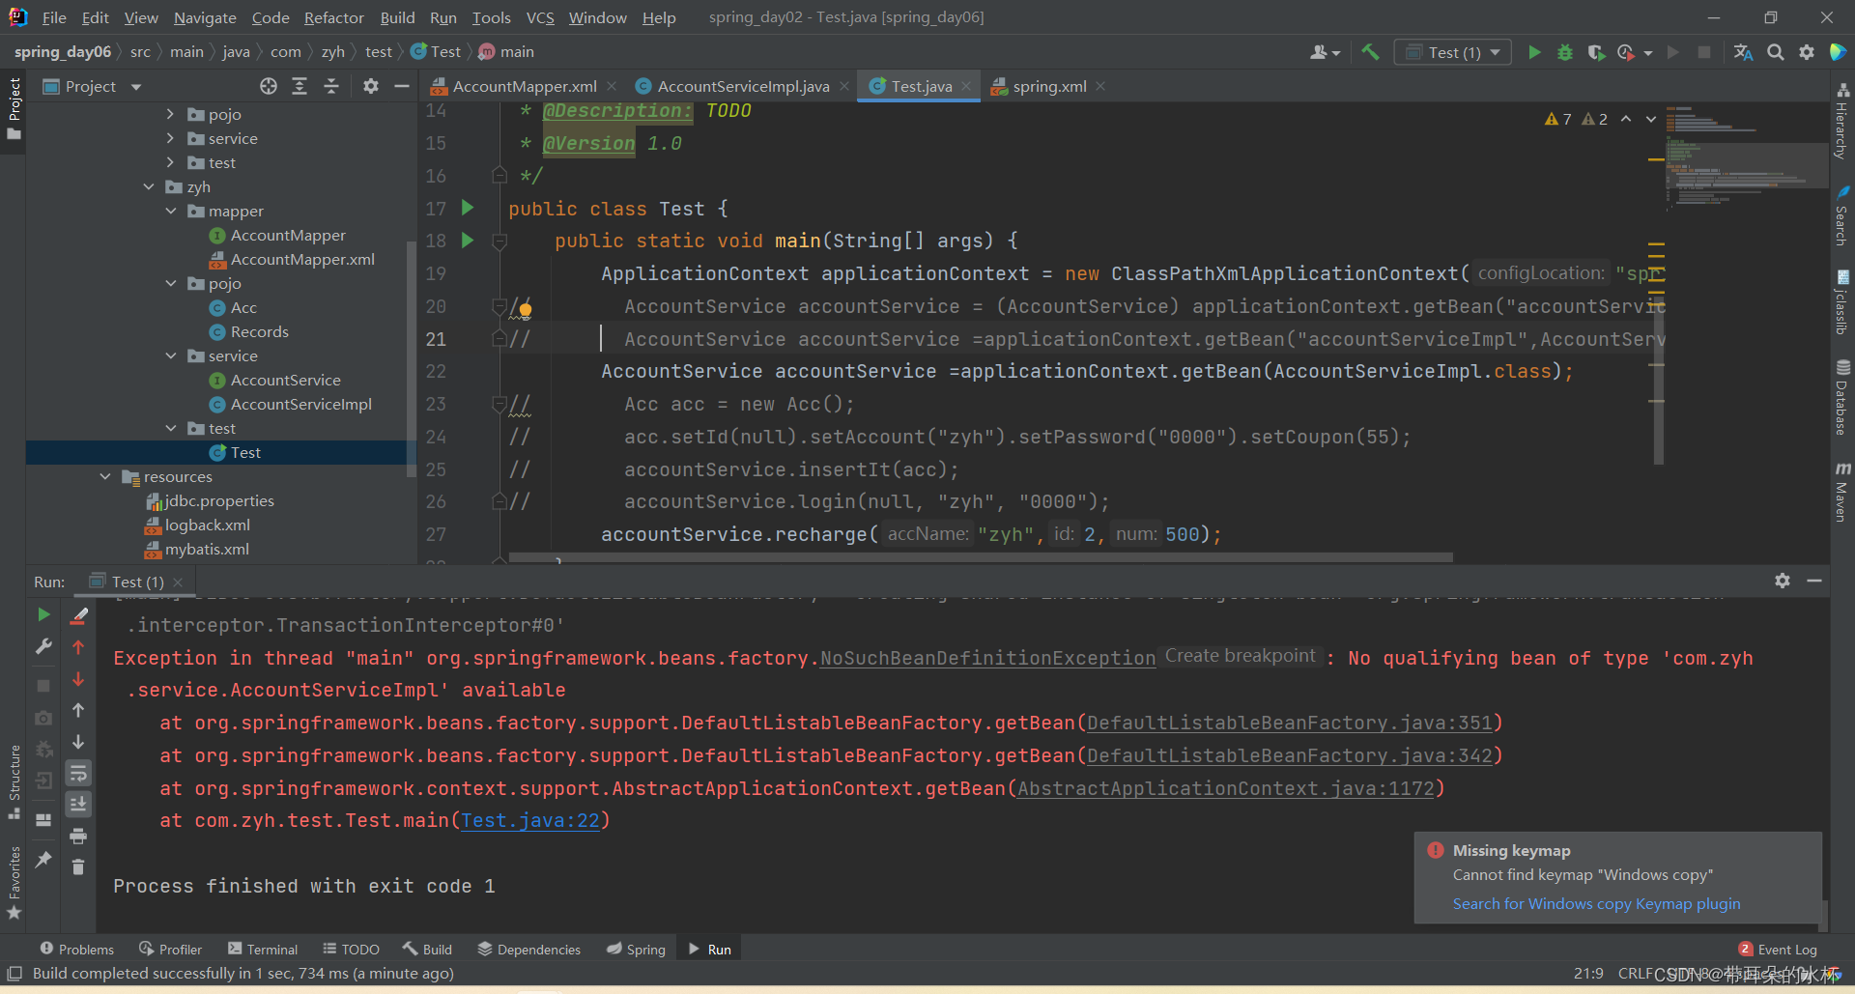Collapse the resources folder

[x=105, y=476]
